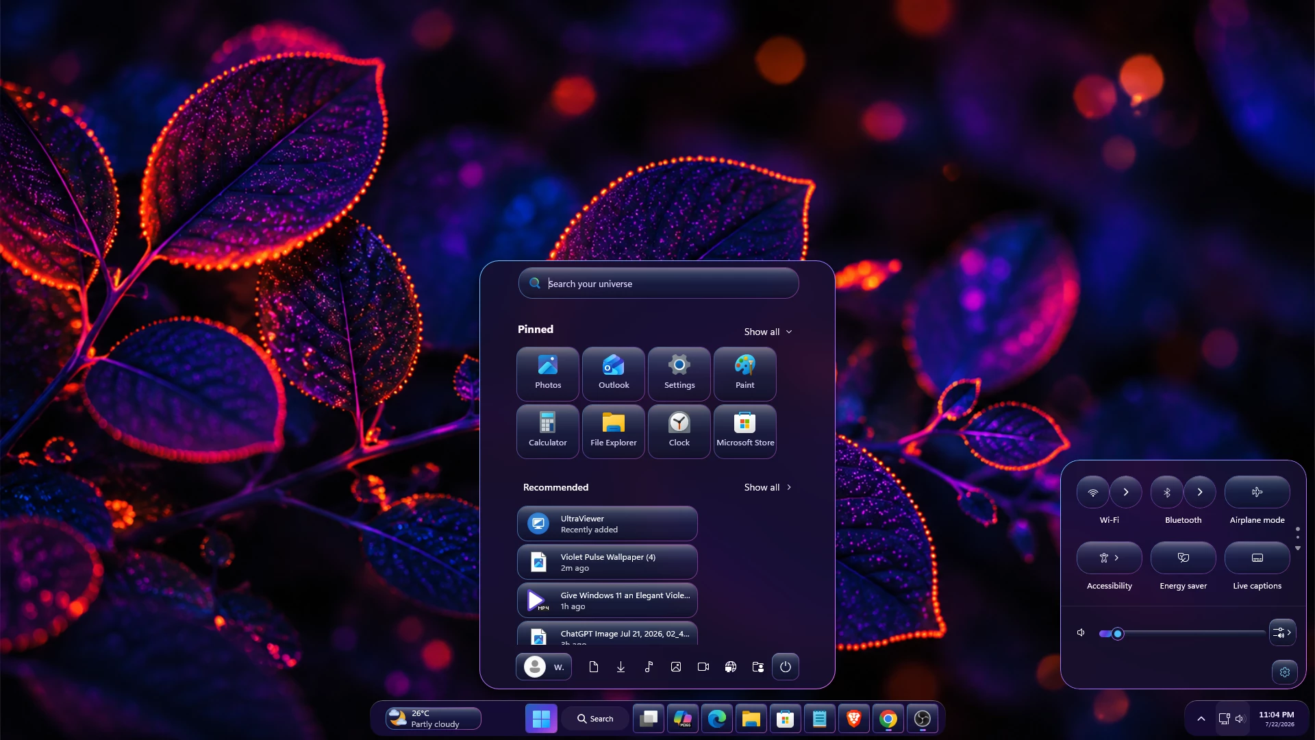Click the Power button in Start menu
This screenshot has width=1315, height=740.
[x=786, y=667]
